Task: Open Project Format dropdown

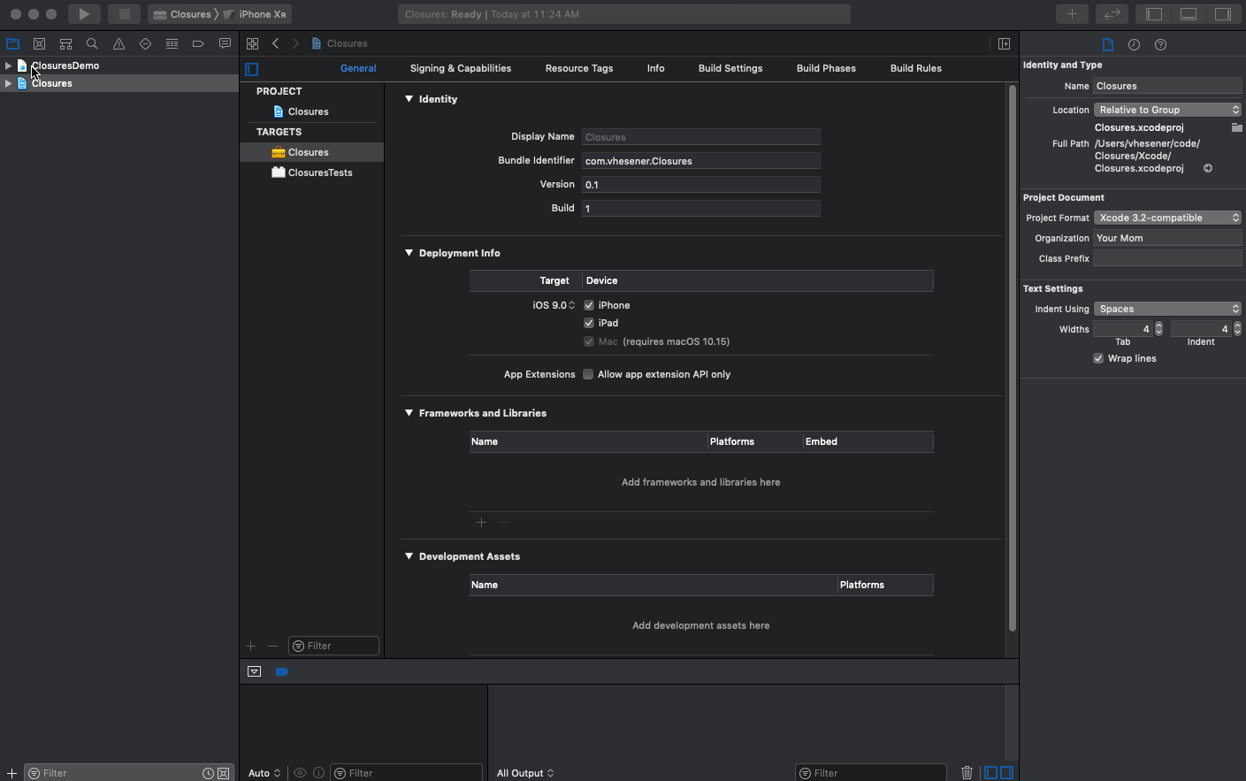Action: coord(1167,218)
